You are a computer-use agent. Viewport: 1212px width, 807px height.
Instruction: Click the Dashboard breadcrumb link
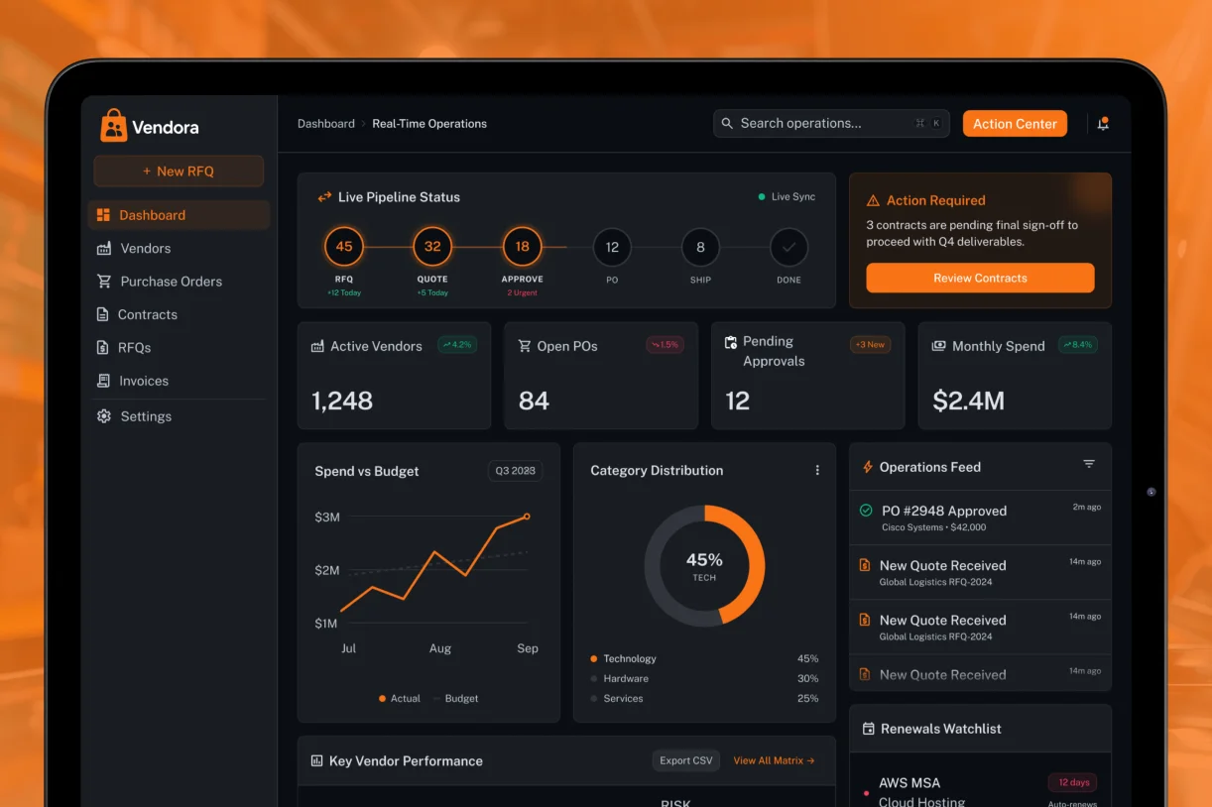[x=326, y=124]
